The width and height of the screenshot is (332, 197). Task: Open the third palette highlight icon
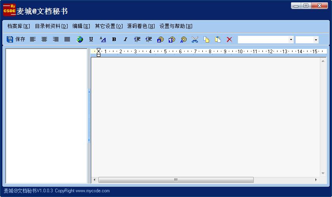click(x=183, y=39)
